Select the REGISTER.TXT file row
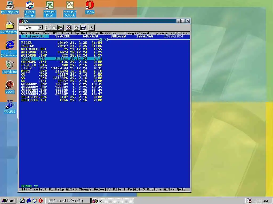The width and height of the screenshot is (273, 204). pos(62,100)
